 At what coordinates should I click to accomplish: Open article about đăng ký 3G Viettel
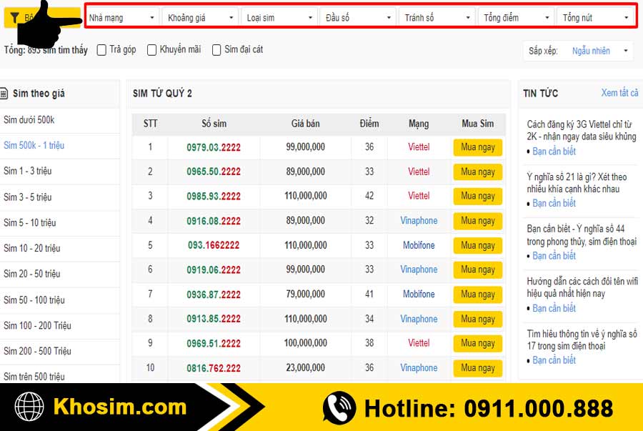[x=581, y=130]
